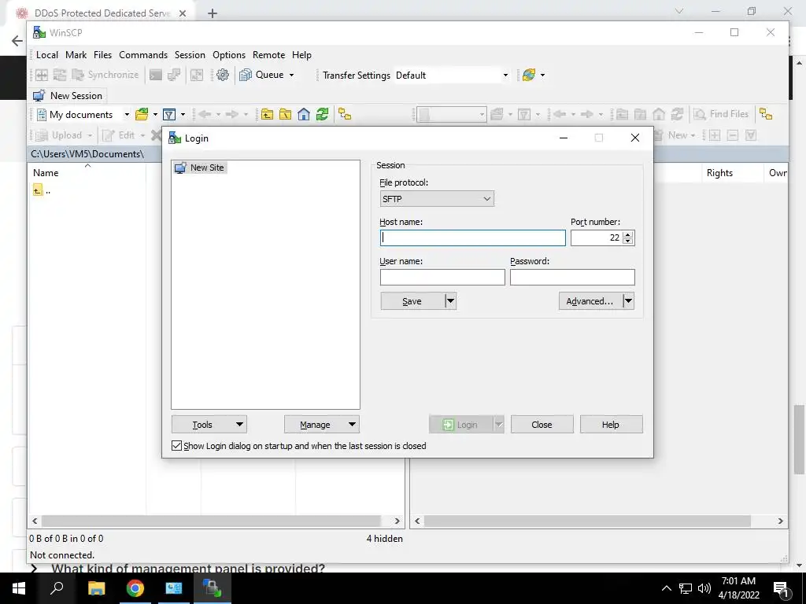Click the local Edit toolbar button
Viewport: 806px width, 604px height.
tap(120, 135)
